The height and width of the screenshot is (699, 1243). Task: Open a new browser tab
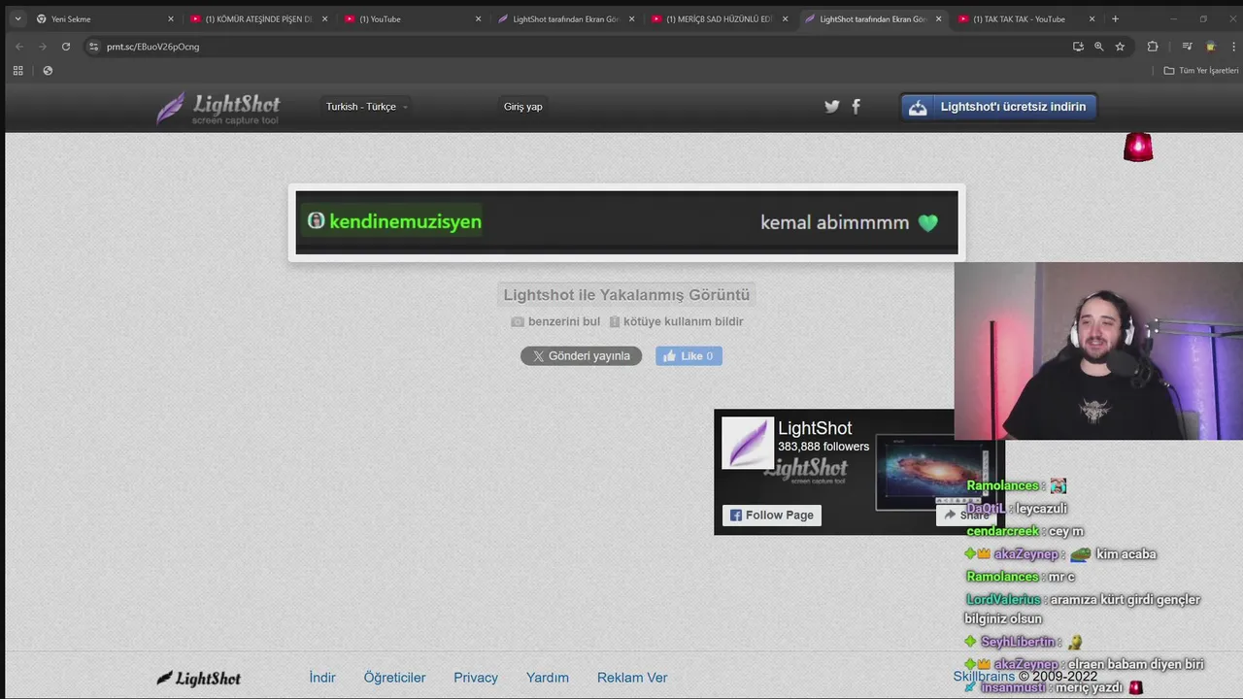(x=1115, y=18)
